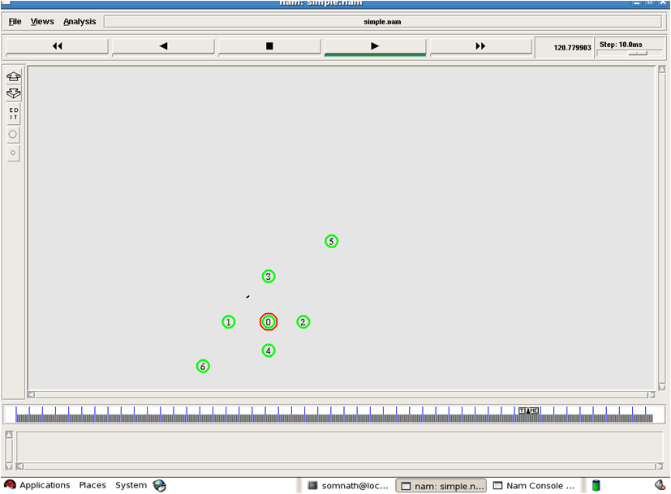Click canvas horizontal scrollbar left arrow
This screenshot has height=494, width=671.
click(x=32, y=395)
